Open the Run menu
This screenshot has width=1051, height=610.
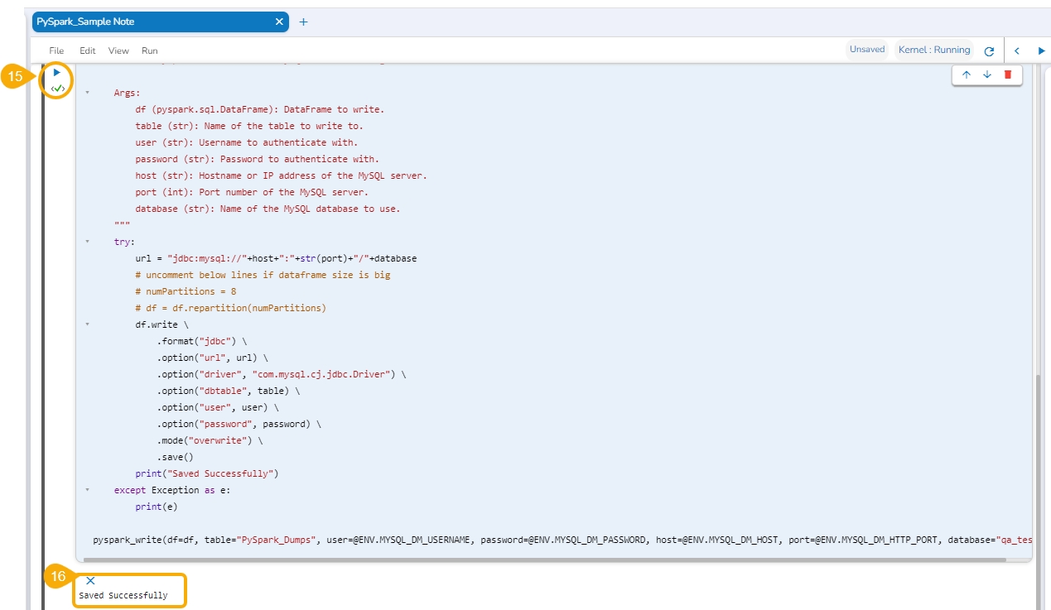point(149,50)
